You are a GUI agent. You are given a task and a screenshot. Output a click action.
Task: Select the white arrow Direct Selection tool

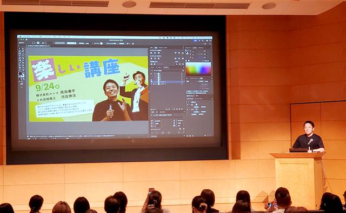pos(22,49)
